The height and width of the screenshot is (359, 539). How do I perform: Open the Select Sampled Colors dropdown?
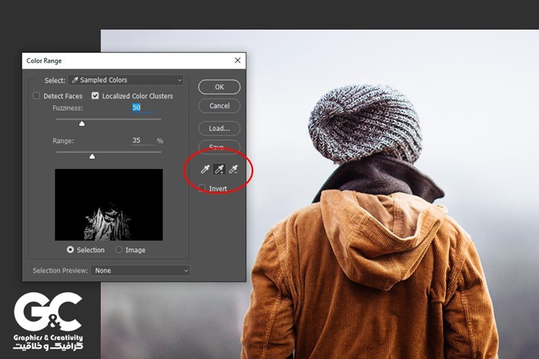tap(126, 80)
